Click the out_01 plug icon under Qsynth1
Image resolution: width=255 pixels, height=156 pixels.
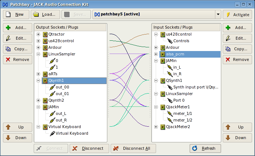pyautogui.click(x=52, y=94)
